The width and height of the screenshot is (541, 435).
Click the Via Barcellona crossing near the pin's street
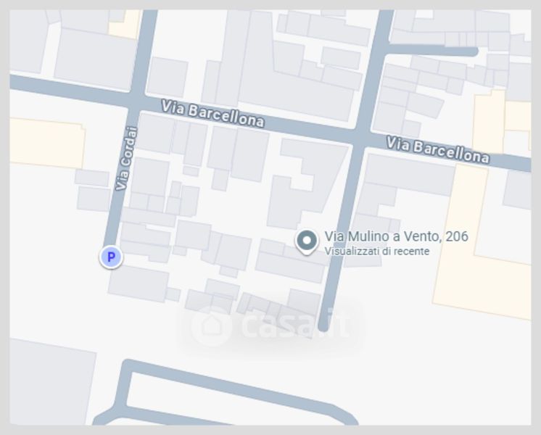[361, 138]
